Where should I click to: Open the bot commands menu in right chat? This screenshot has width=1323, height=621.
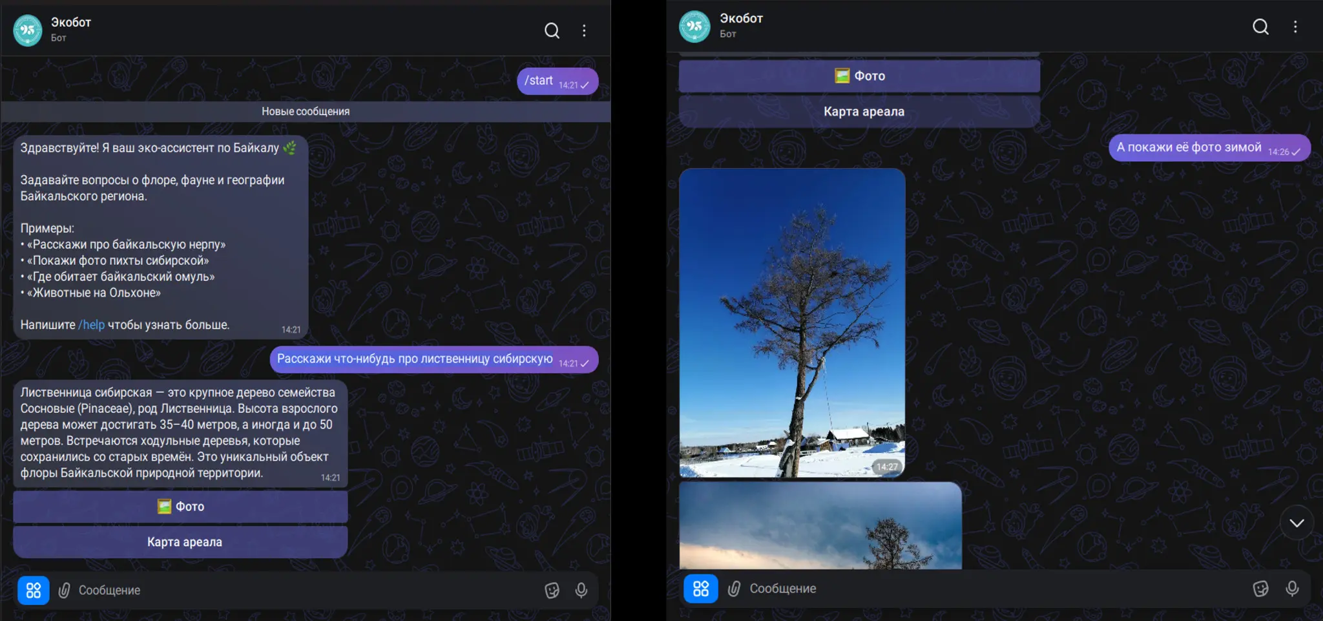click(701, 588)
